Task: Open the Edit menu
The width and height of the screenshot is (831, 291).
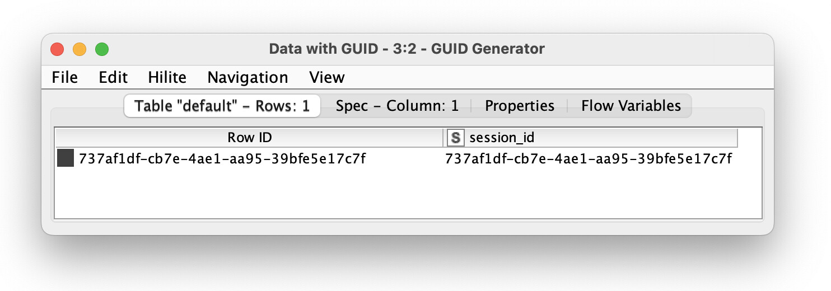Action: coord(113,77)
